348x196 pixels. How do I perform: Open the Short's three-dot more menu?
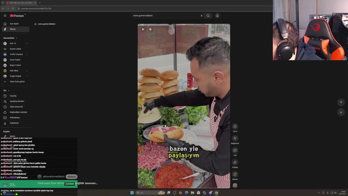tap(219, 29)
